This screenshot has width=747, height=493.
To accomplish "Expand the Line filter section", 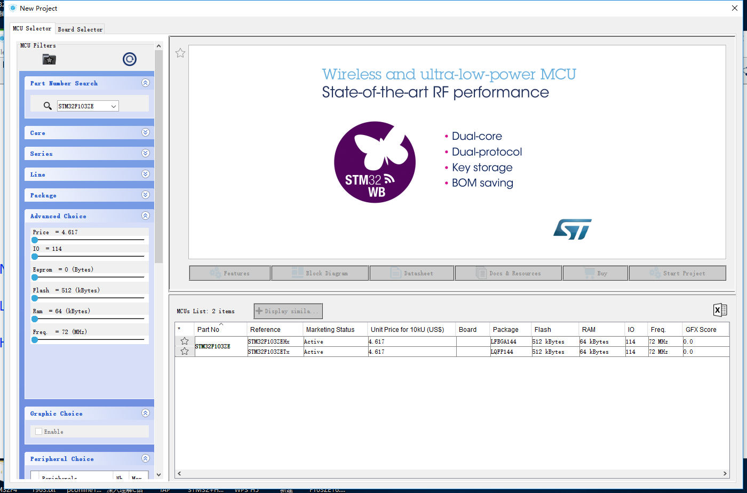I will (145, 174).
